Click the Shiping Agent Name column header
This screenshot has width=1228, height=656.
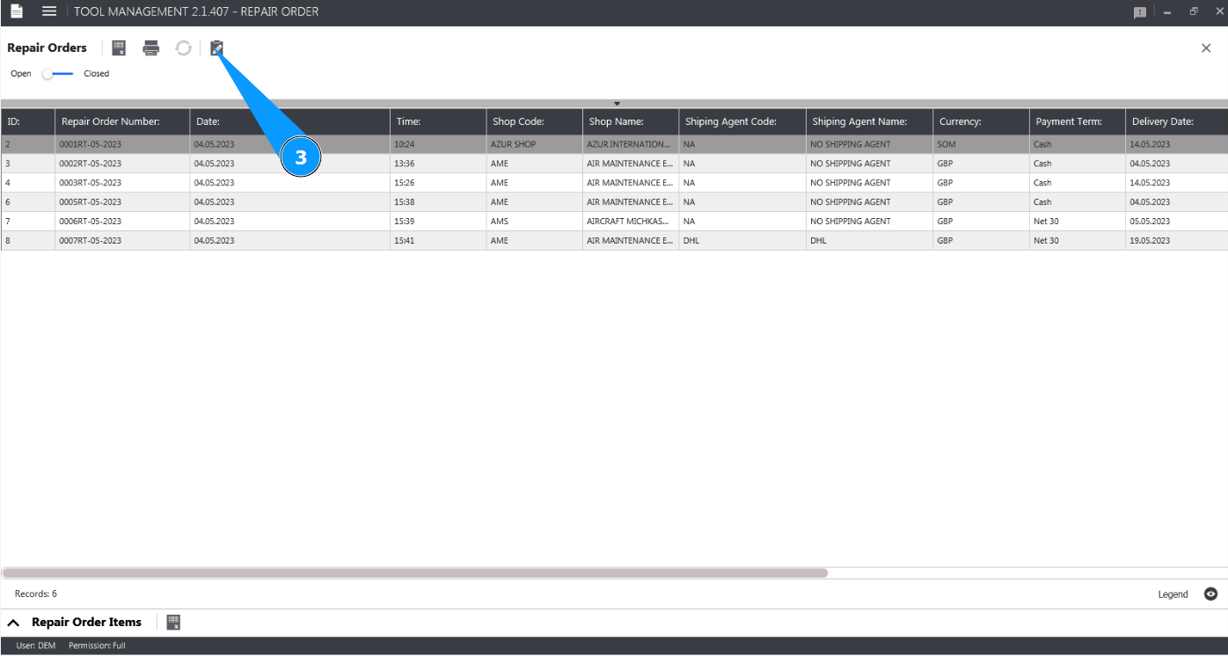click(870, 121)
